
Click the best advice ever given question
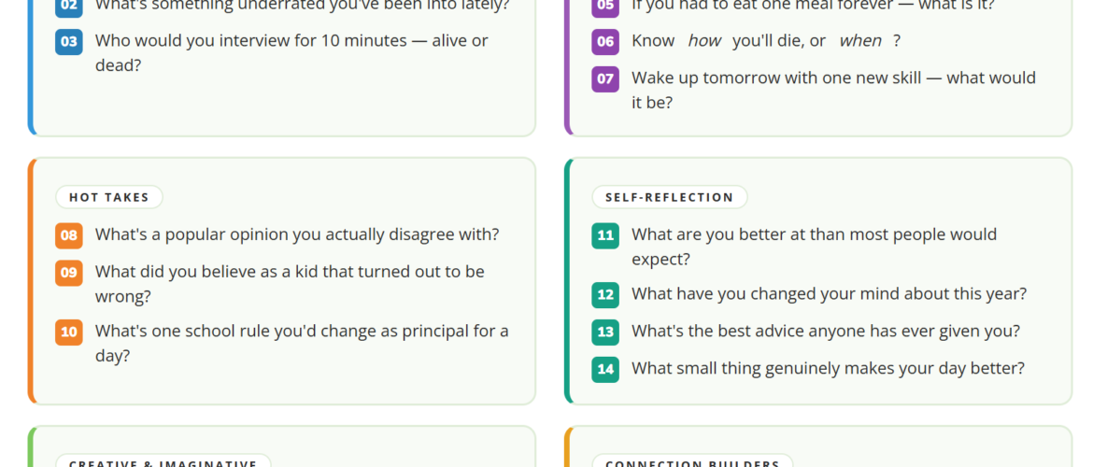[x=825, y=331]
